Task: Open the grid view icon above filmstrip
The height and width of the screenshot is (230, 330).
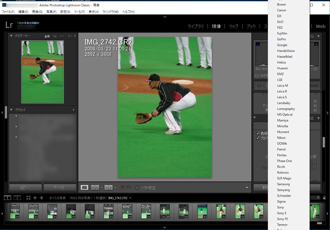Action: (28, 198)
